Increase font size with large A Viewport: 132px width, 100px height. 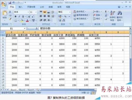coord(29,17)
